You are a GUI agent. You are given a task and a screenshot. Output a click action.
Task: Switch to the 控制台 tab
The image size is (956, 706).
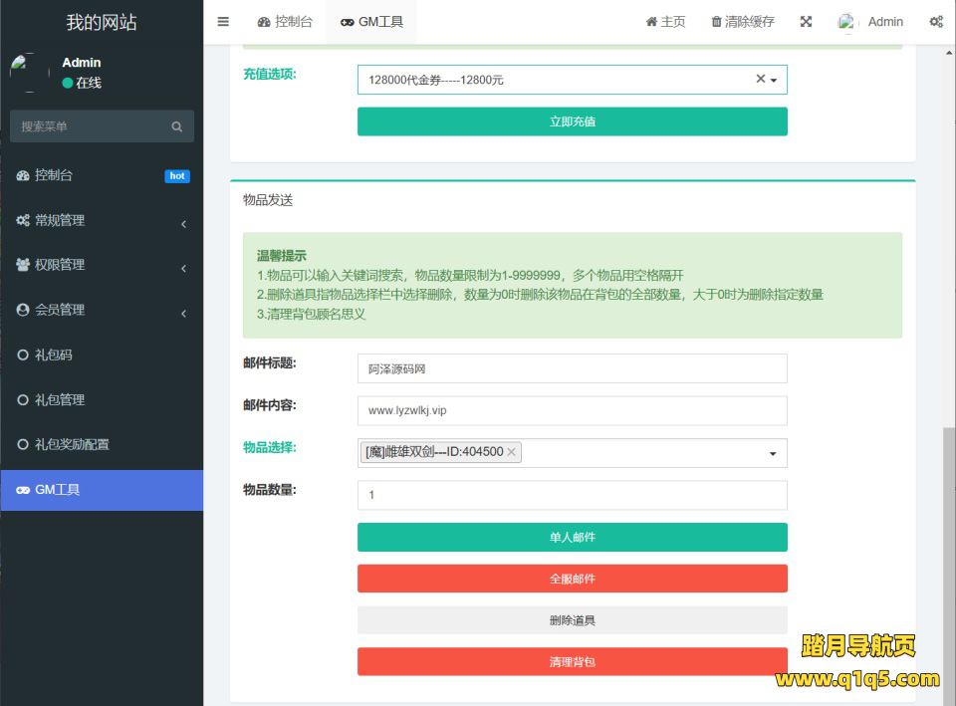coord(284,22)
